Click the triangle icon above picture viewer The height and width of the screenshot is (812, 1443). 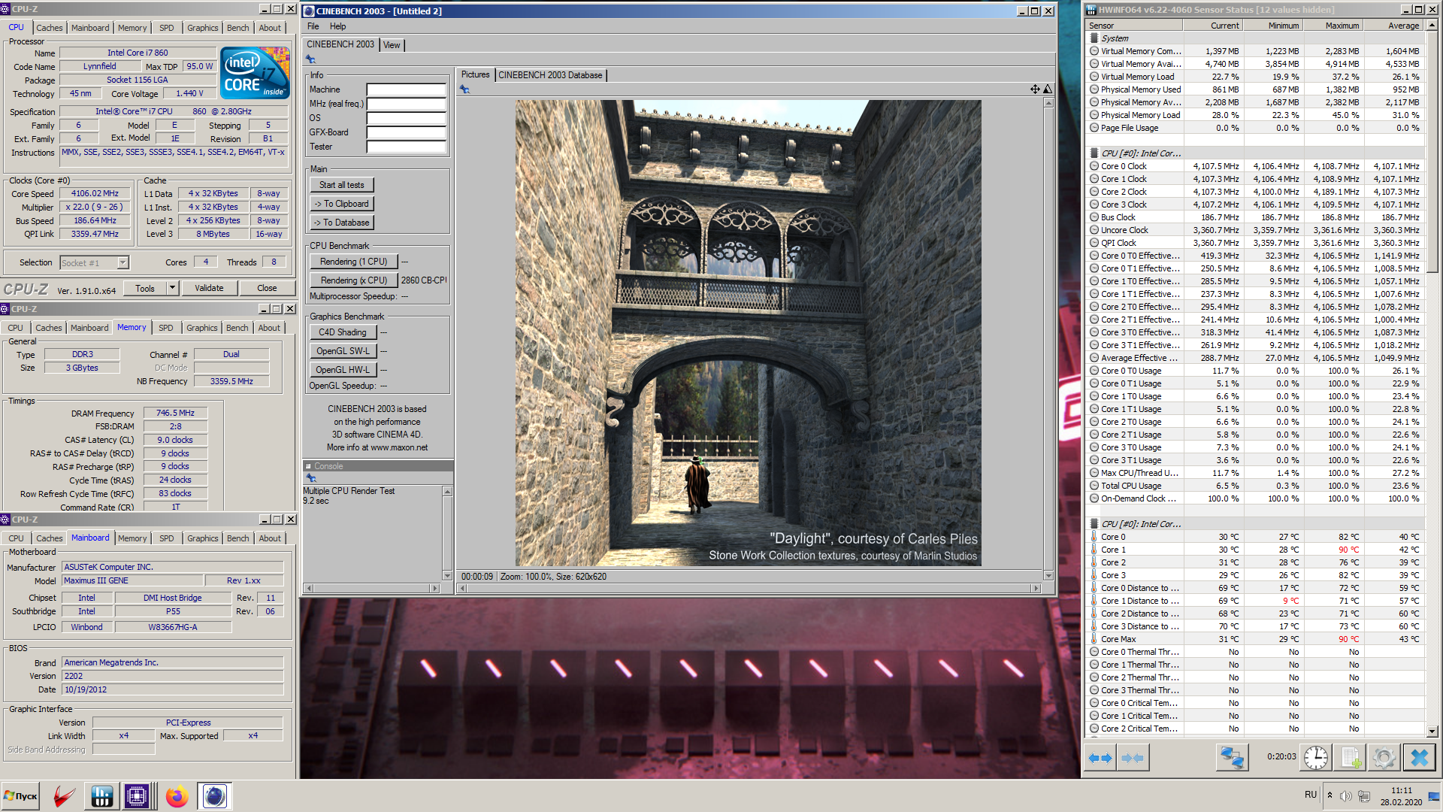point(1048,89)
